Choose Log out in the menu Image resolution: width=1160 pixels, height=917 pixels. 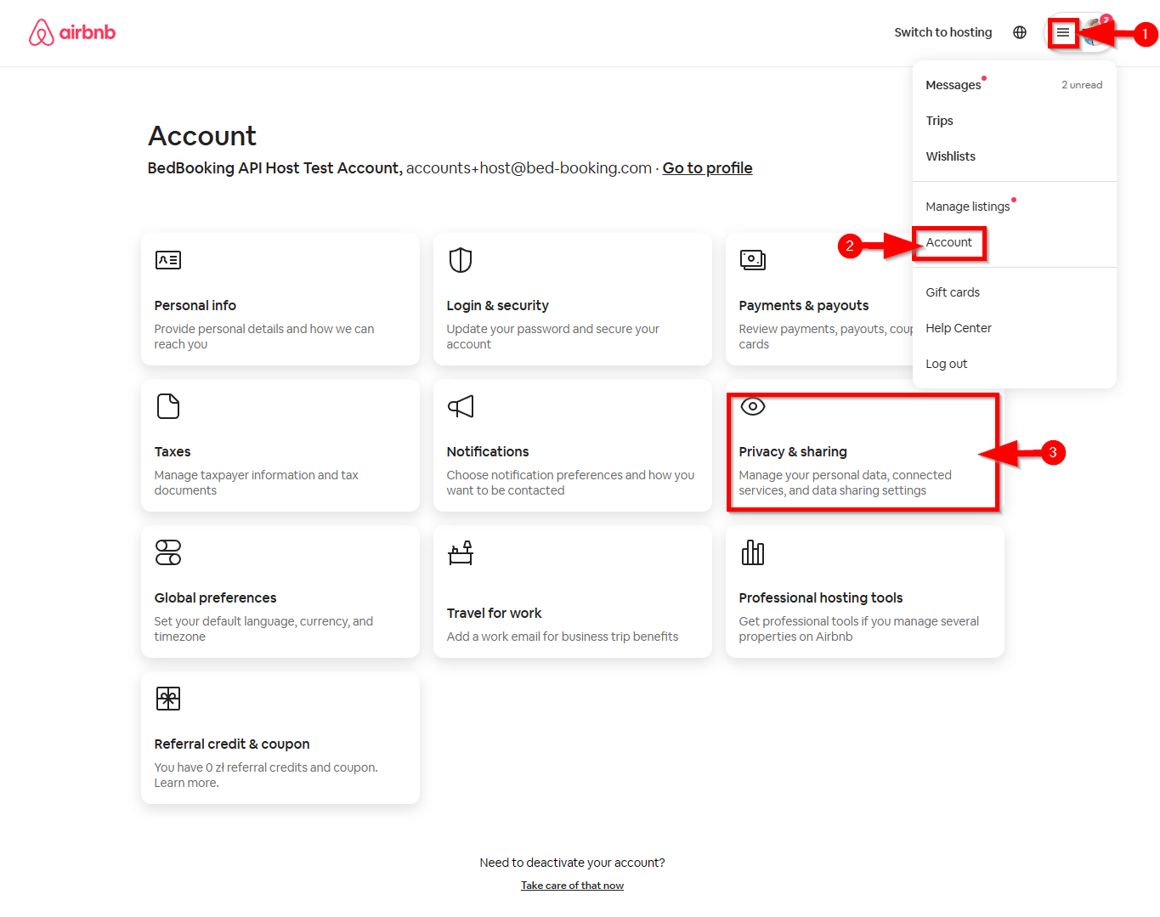tap(946, 364)
